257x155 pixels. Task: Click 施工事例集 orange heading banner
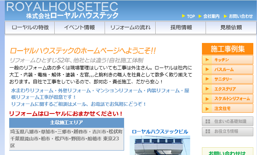pos(228,49)
